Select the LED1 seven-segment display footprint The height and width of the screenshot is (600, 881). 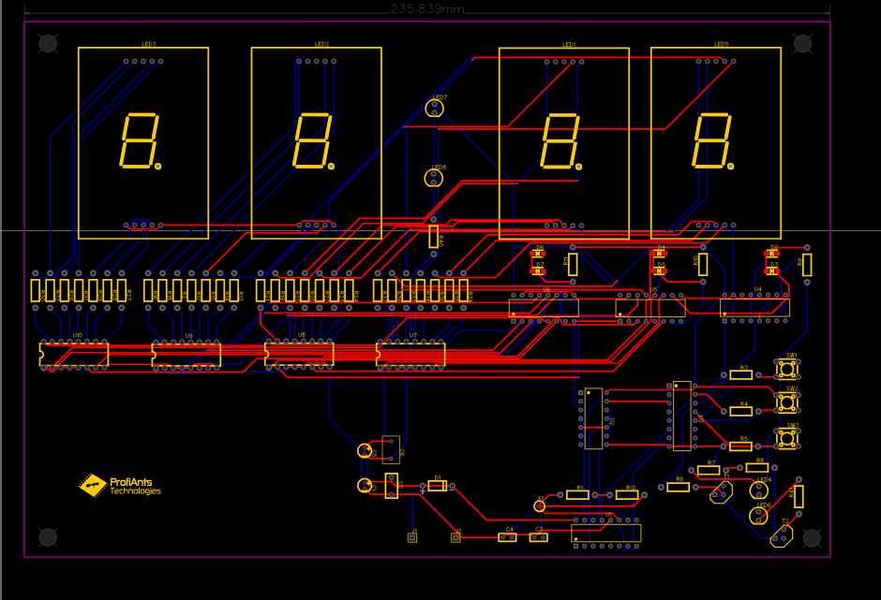(x=564, y=144)
